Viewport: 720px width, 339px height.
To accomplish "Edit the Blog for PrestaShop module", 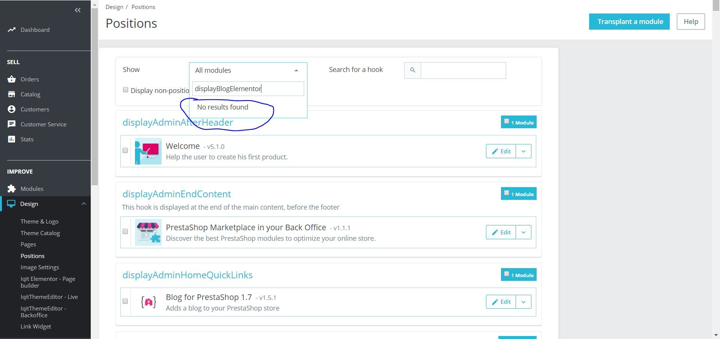I will click(501, 301).
